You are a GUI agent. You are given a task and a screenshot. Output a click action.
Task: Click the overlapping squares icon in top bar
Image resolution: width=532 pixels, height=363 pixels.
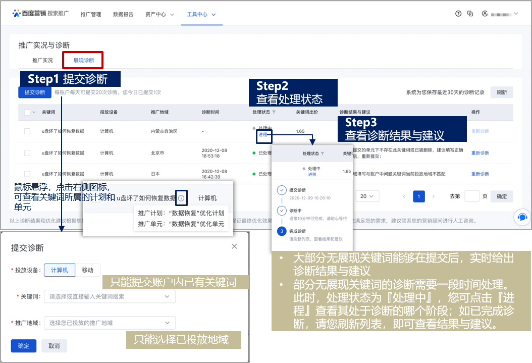click(x=470, y=14)
